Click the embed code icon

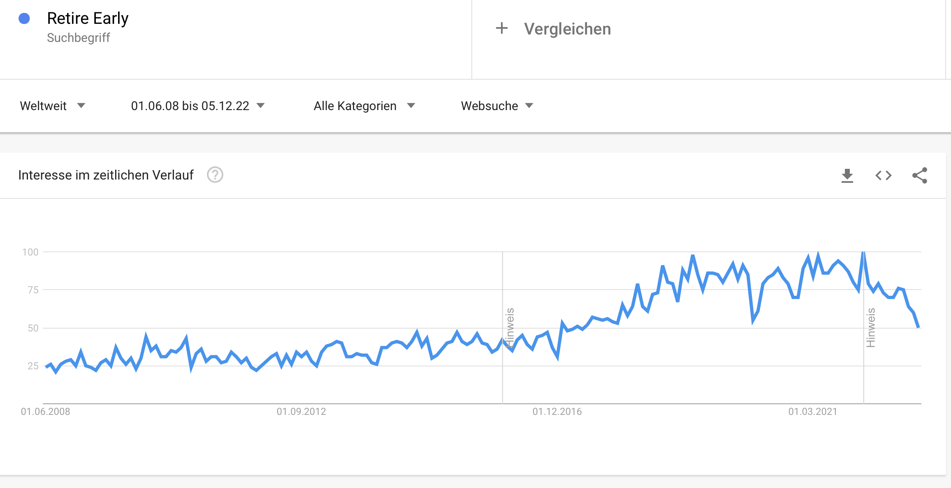pos(883,176)
